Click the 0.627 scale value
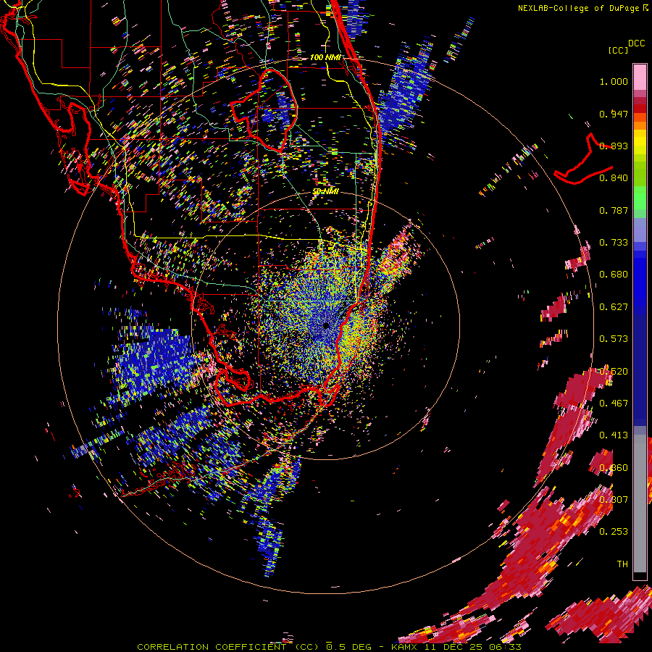This screenshot has width=652, height=652. 614,307
